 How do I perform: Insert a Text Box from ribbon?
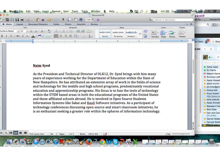coord(155,34)
